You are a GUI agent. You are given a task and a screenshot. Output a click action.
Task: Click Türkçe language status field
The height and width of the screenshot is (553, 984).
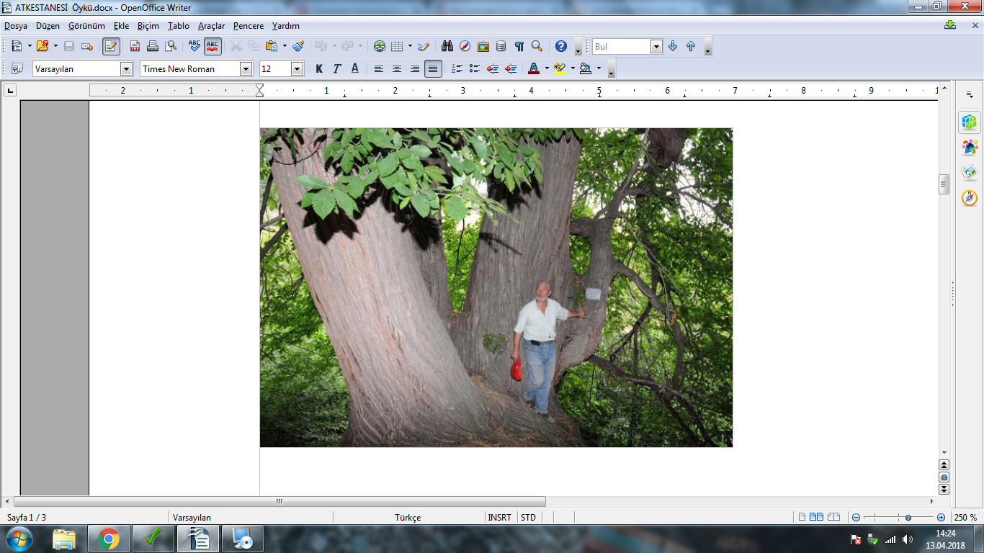click(x=408, y=517)
